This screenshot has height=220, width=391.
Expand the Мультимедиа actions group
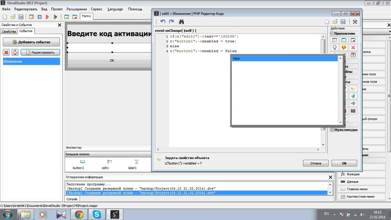[332, 130]
